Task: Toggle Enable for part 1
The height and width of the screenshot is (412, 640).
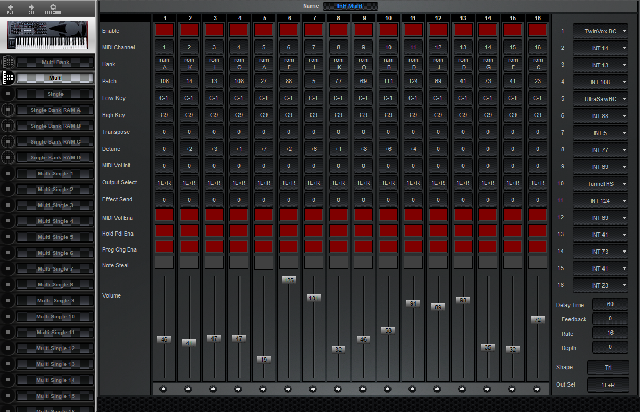Action: coord(164,30)
